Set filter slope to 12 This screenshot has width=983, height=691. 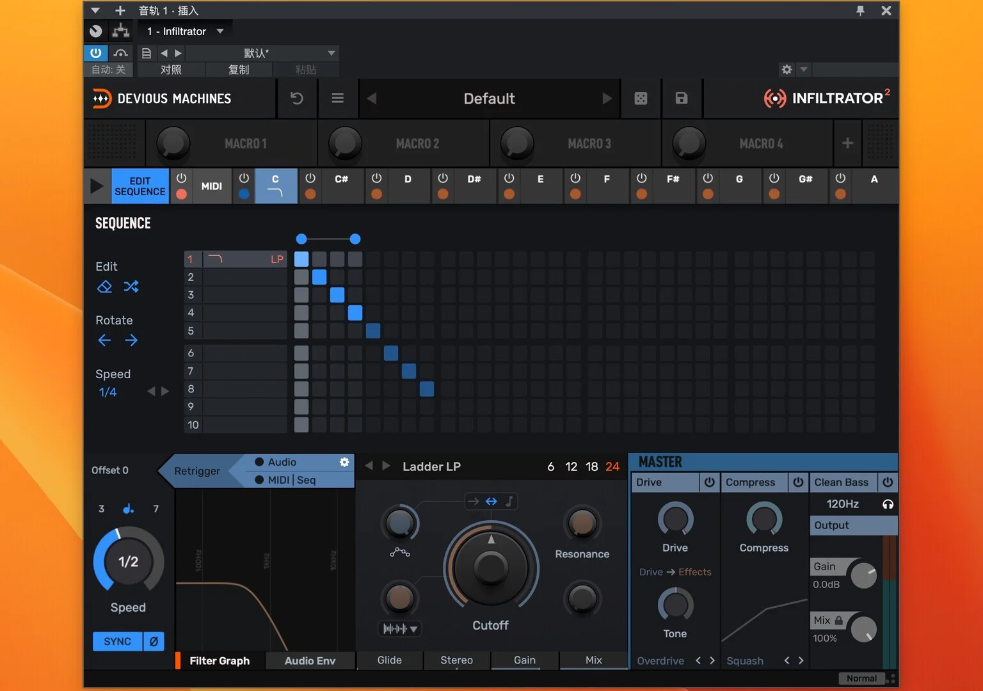click(x=571, y=466)
